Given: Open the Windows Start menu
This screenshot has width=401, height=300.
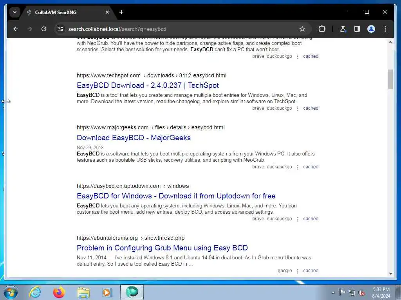Looking at the screenshot, I should coord(11,292).
